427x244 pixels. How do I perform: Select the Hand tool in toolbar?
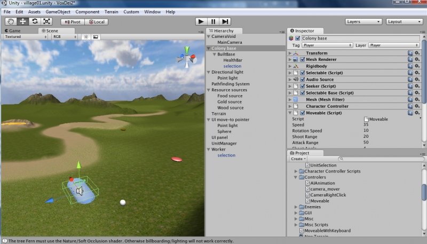[11, 21]
